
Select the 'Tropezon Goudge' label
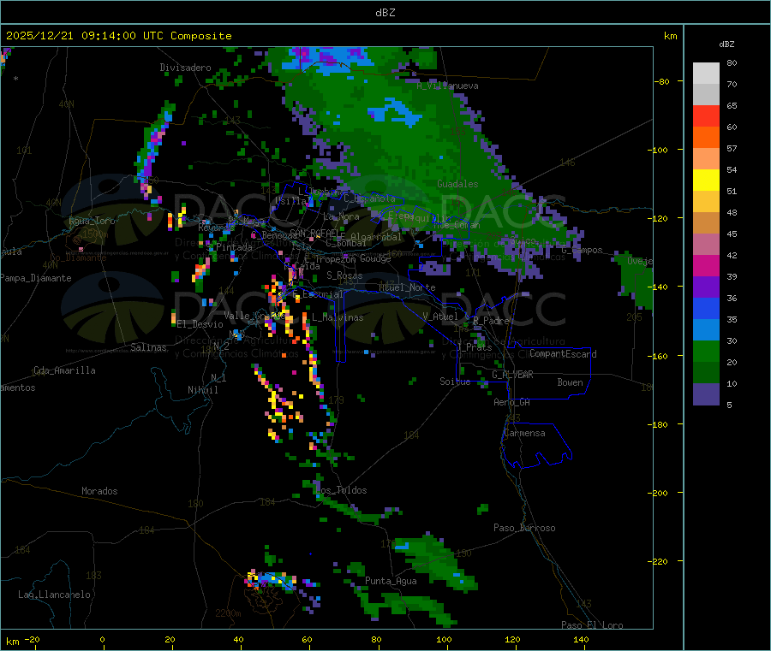[x=353, y=259]
